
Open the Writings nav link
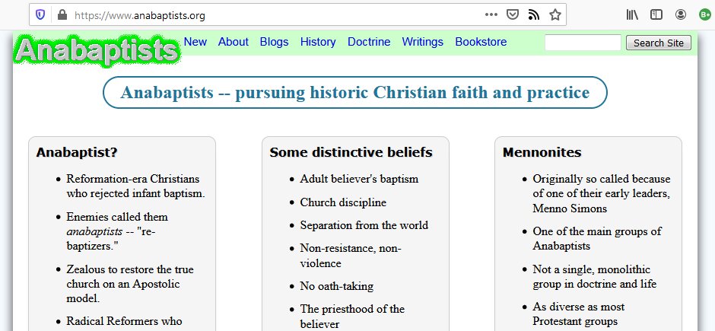422,42
